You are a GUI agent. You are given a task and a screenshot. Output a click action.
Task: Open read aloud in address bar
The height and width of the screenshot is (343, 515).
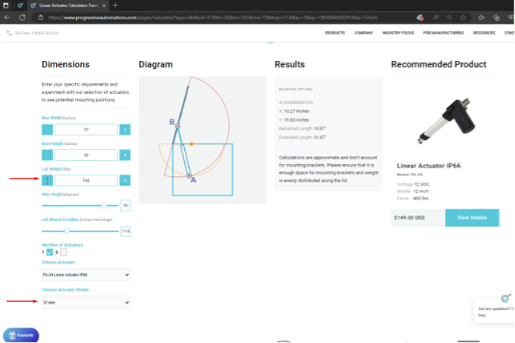(x=436, y=17)
